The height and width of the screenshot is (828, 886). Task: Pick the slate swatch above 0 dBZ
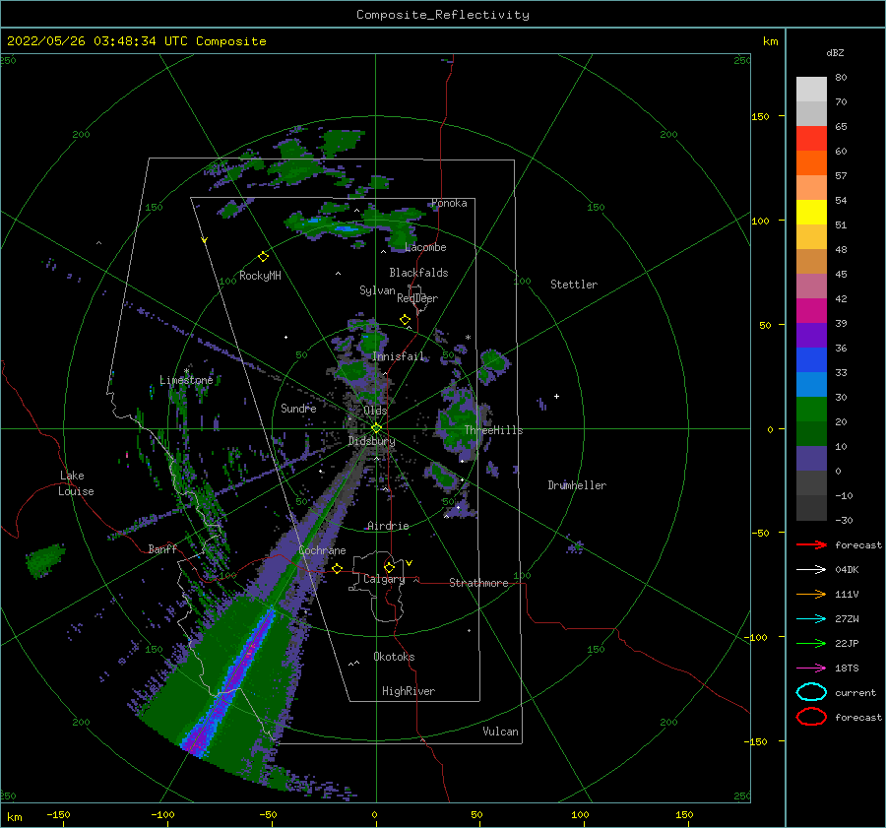811,459
